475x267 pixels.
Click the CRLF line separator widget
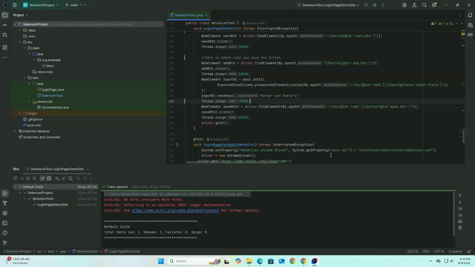426,251
